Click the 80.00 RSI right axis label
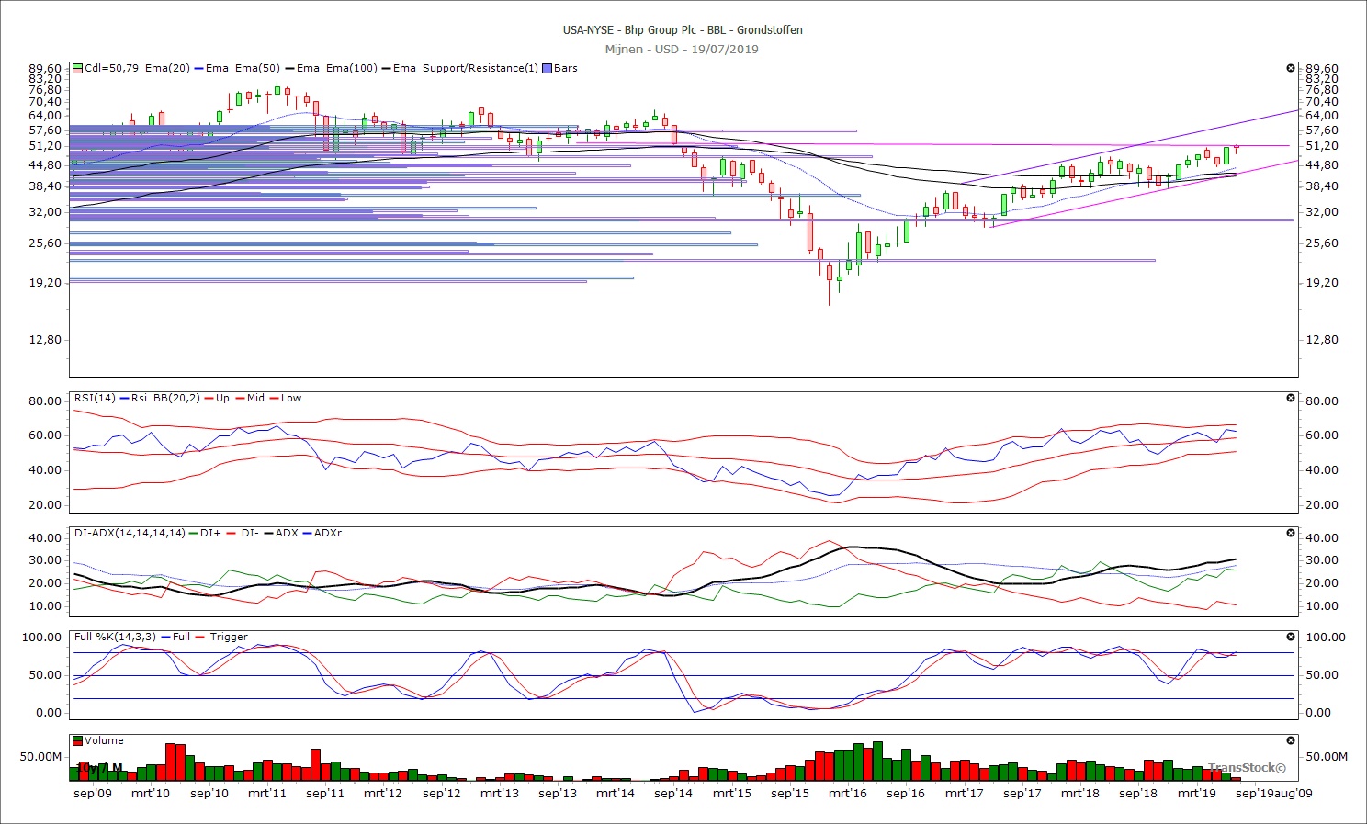 click(x=1322, y=401)
